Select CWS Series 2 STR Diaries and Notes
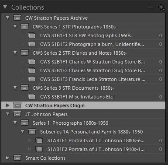 [80, 53]
